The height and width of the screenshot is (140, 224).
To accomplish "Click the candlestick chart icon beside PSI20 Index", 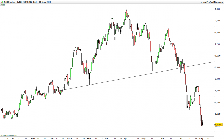I will point(2,2).
